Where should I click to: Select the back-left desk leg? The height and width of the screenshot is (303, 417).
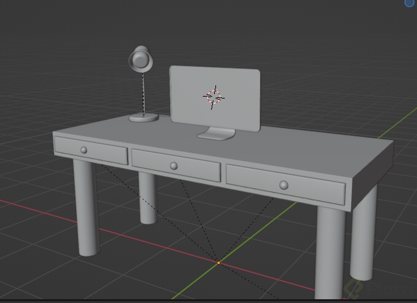coord(148,198)
